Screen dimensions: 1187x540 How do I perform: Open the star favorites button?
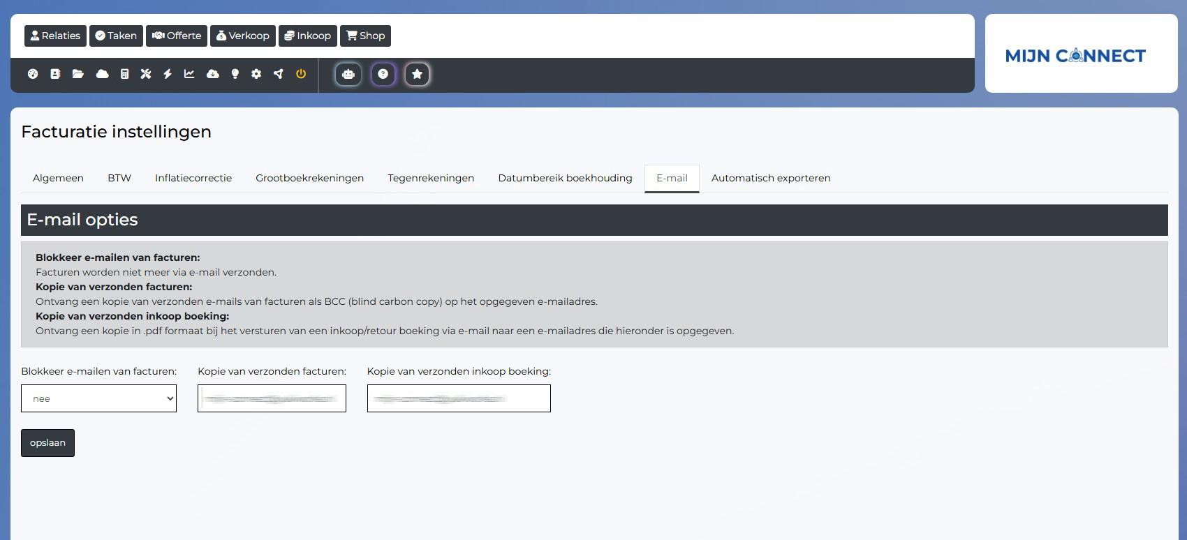pyautogui.click(x=417, y=75)
